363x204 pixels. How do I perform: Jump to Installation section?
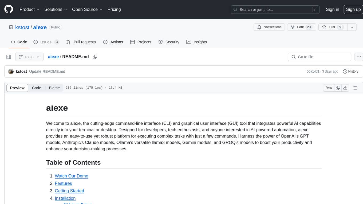click(65, 198)
